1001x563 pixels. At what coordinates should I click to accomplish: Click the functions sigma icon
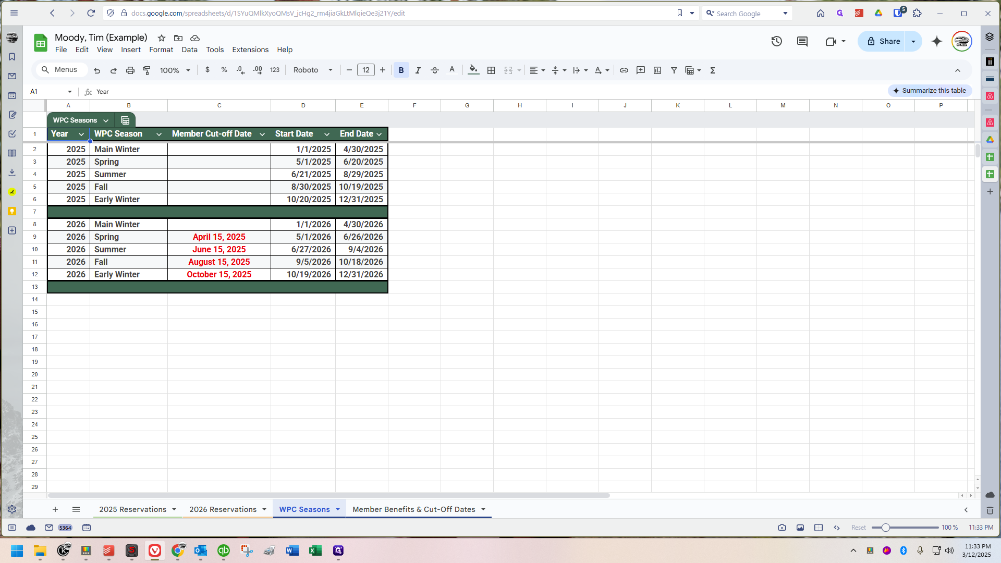(713, 70)
